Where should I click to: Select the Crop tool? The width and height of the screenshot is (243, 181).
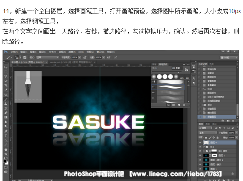[x=6, y=85]
